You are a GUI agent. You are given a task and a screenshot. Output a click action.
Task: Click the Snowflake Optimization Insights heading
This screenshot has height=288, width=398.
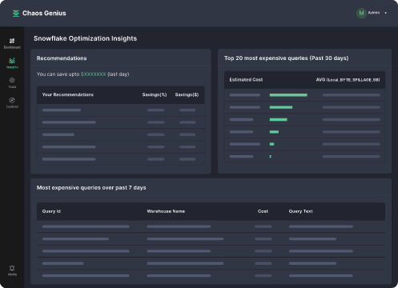(x=85, y=38)
